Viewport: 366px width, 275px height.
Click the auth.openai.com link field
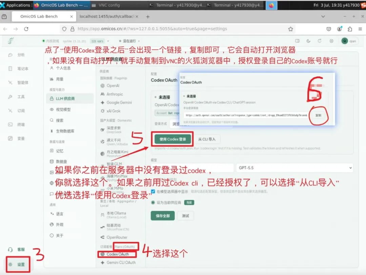tap(246, 115)
